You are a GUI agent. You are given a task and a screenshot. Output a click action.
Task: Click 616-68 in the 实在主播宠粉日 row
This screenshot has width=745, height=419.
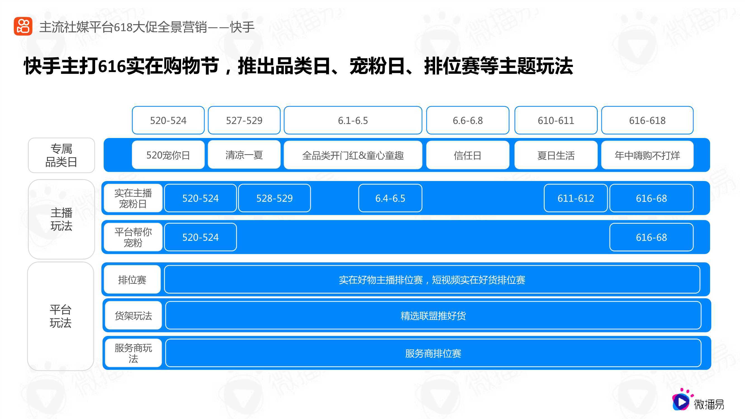click(x=651, y=198)
